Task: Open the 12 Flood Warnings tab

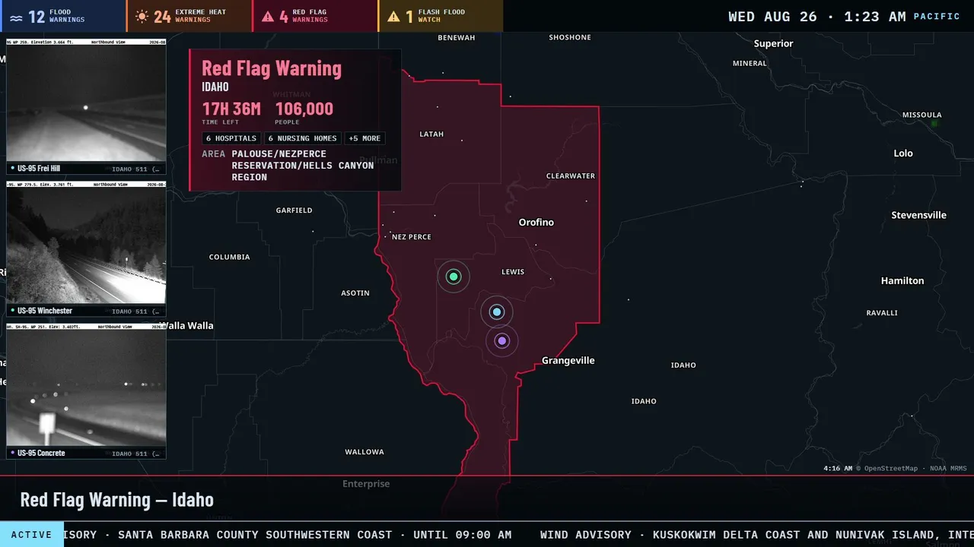Action: 63,16
